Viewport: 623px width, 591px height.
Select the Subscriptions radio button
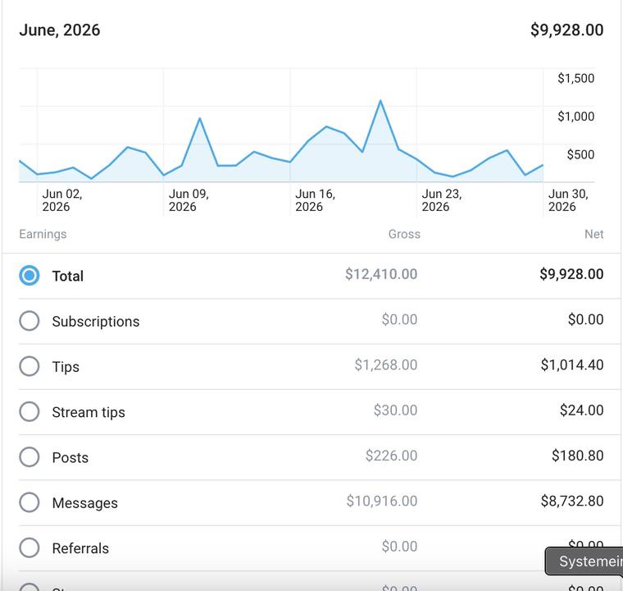point(30,321)
